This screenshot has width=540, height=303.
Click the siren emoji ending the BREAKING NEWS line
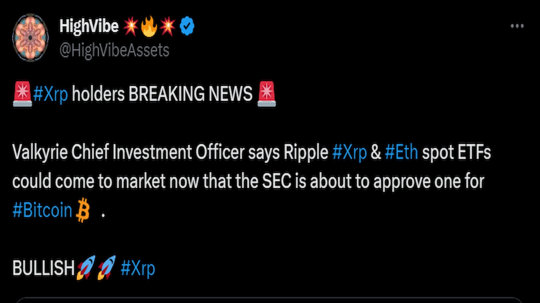(x=266, y=94)
